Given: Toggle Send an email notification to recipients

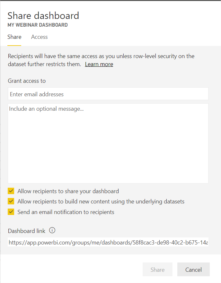Looking at the screenshot, I should [x=11, y=212].
